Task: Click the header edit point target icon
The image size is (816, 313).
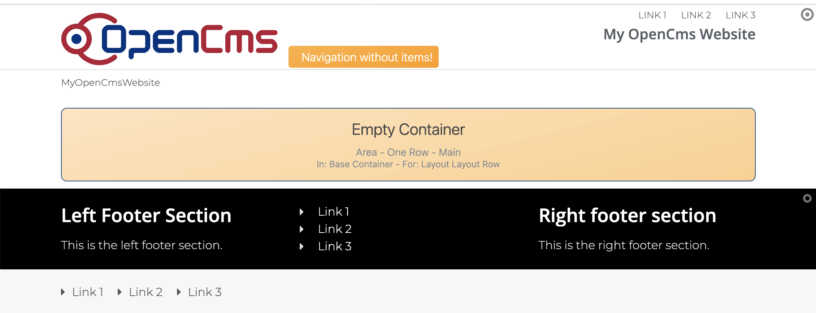Action: click(807, 15)
